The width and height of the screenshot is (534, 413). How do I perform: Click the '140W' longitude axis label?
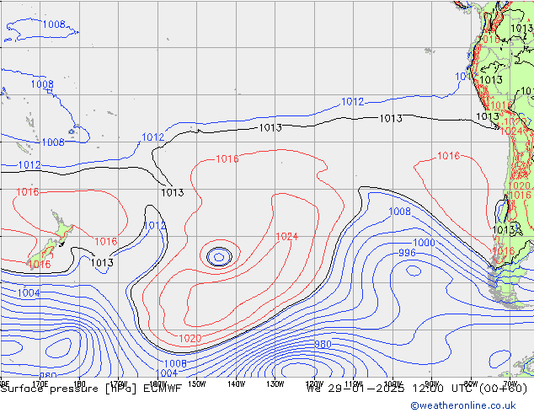pyautogui.click(x=236, y=383)
